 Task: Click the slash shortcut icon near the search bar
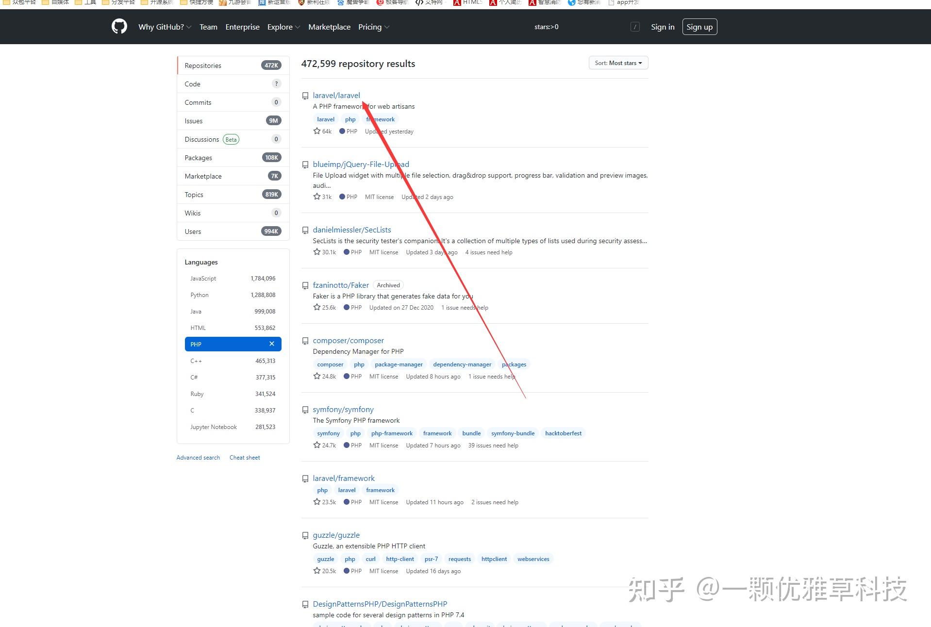coord(635,27)
